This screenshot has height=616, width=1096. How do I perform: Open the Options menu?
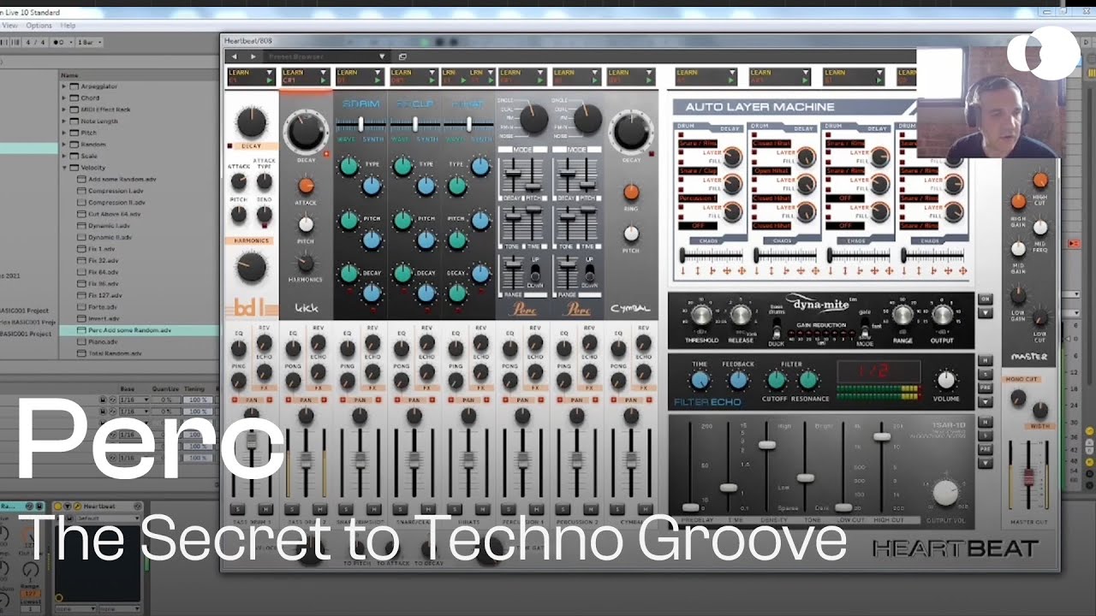point(39,26)
